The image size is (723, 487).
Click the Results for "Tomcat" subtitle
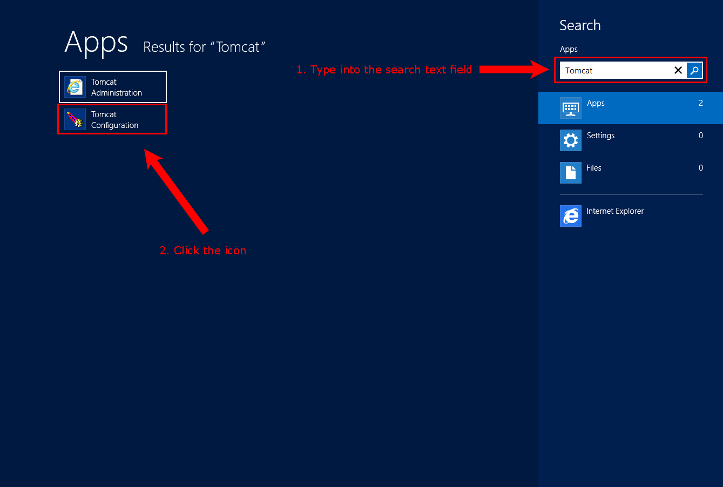pos(204,47)
